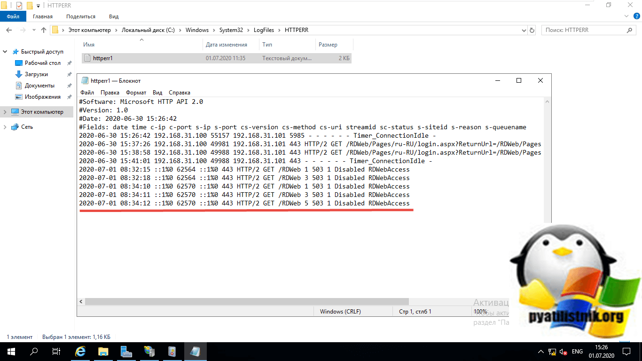Open Internet Explorer from the taskbar

coord(80,351)
